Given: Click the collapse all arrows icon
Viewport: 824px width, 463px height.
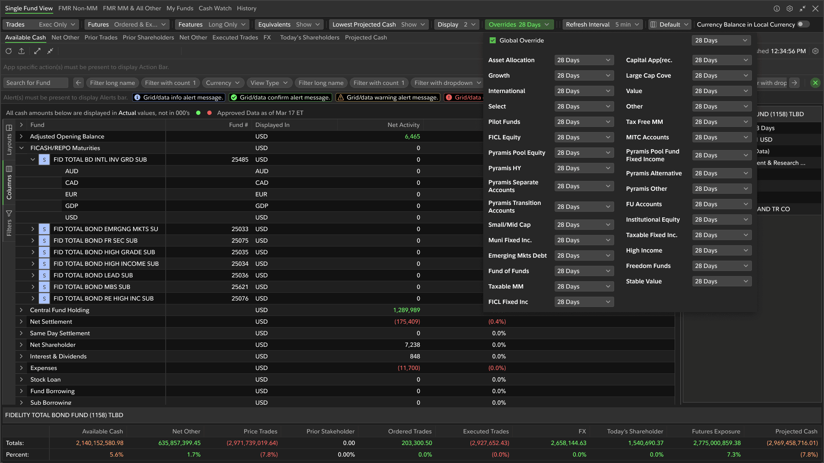Looking at the screenshot, I should pos(50,51).
